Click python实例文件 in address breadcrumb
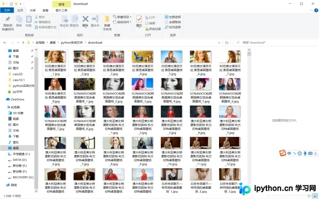 click(72, 42)
